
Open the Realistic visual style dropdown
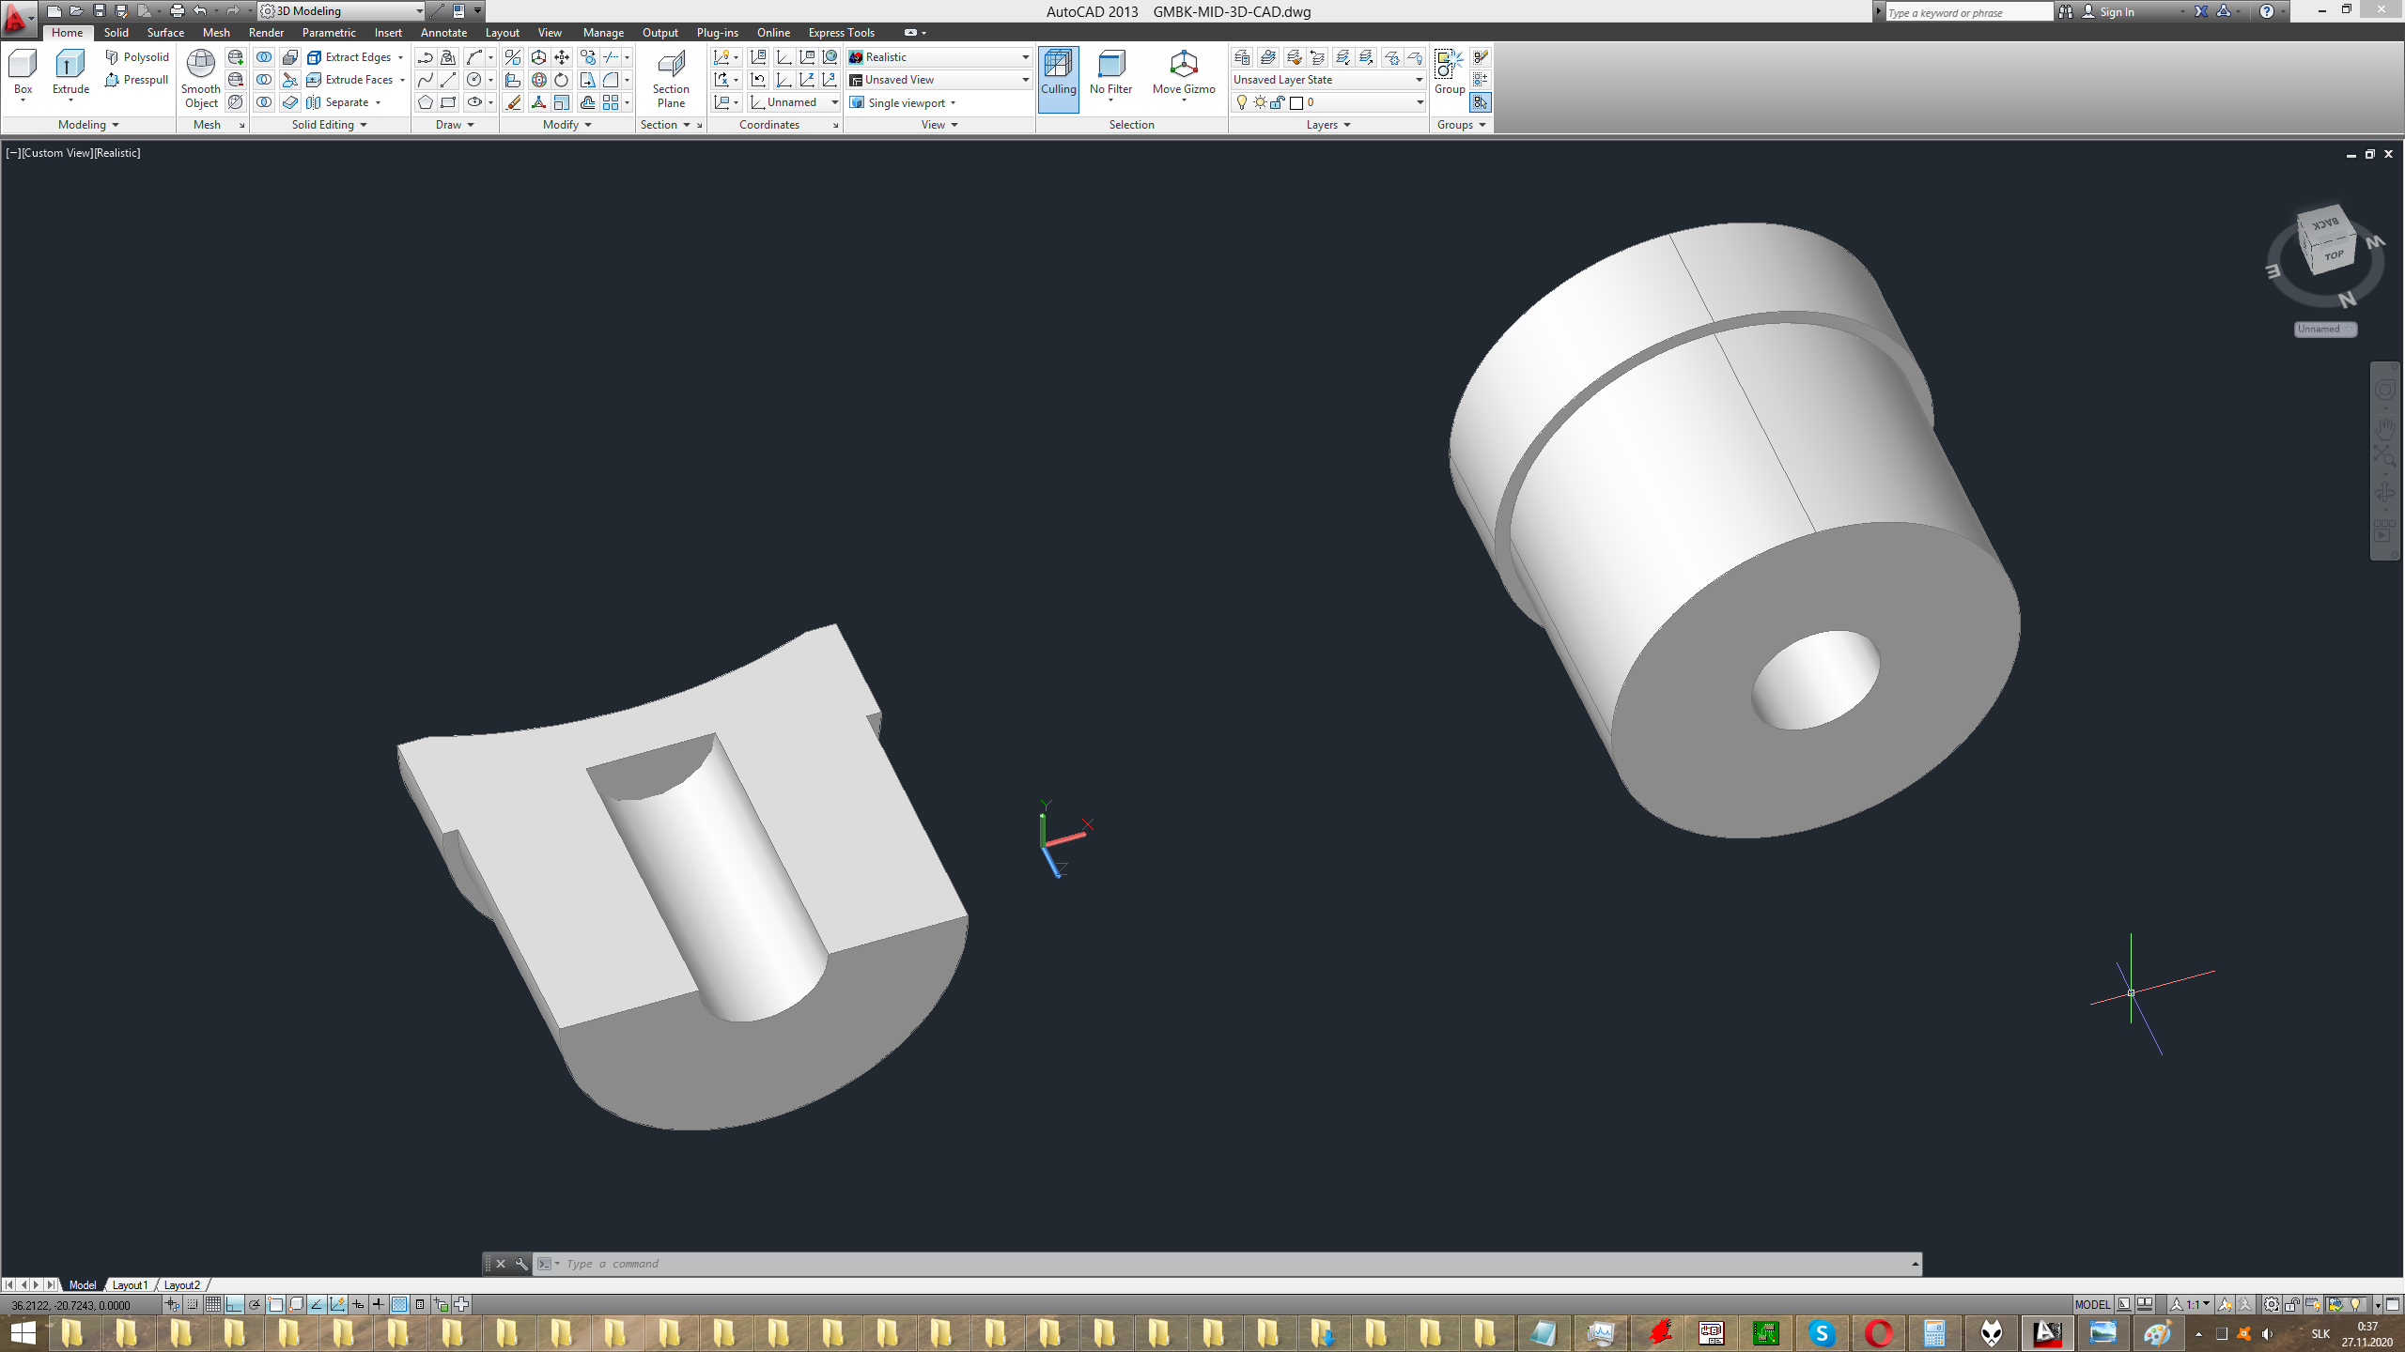pyautogui.click(x=1025, y=57)
